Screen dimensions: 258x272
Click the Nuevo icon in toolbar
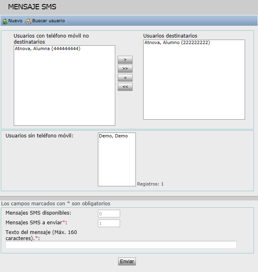(5, 21)
